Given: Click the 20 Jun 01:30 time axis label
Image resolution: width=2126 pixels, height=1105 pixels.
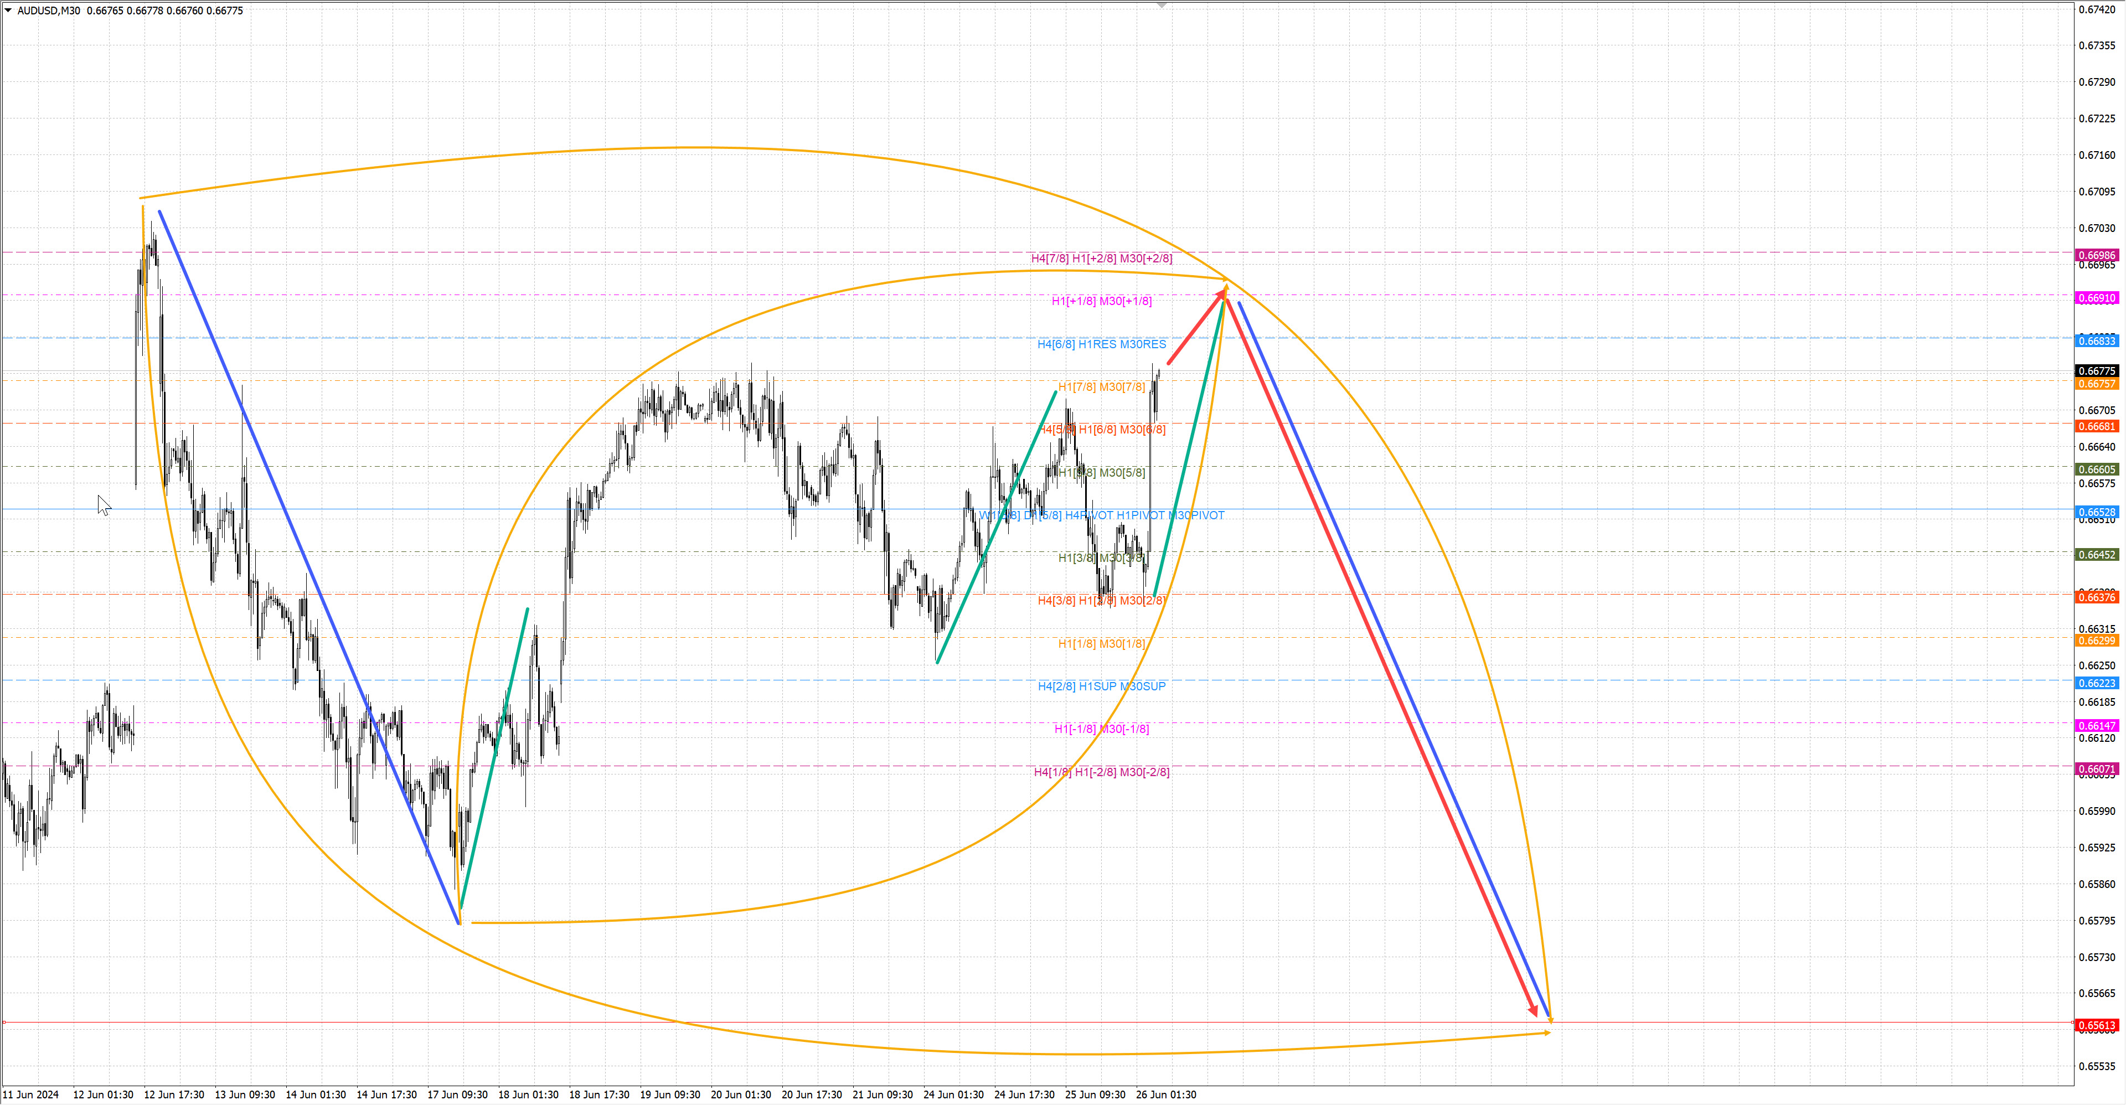Looking at the screenshot, I should [740, 1094].
